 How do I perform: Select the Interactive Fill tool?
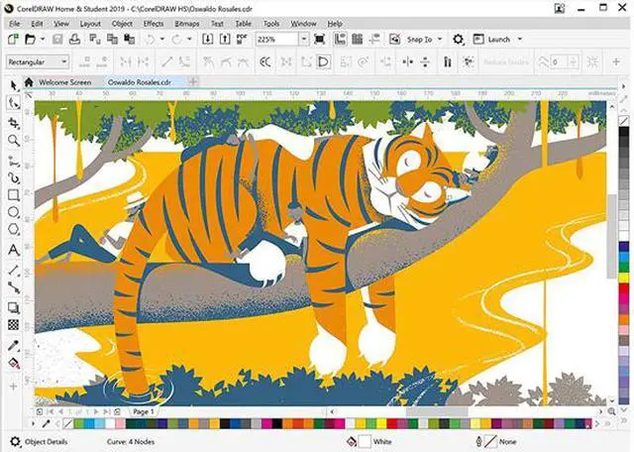click(x=13, y=363)
